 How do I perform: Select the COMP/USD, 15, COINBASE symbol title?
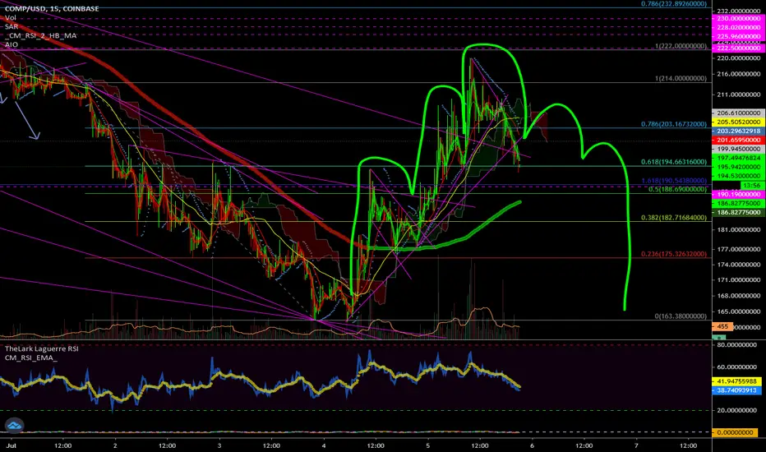52,8
